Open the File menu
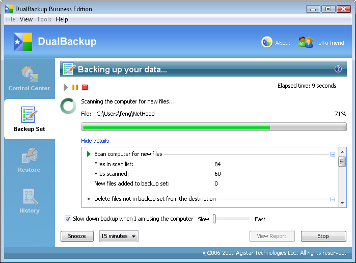This screenshot has width=356, height=263. click(11, 19)
